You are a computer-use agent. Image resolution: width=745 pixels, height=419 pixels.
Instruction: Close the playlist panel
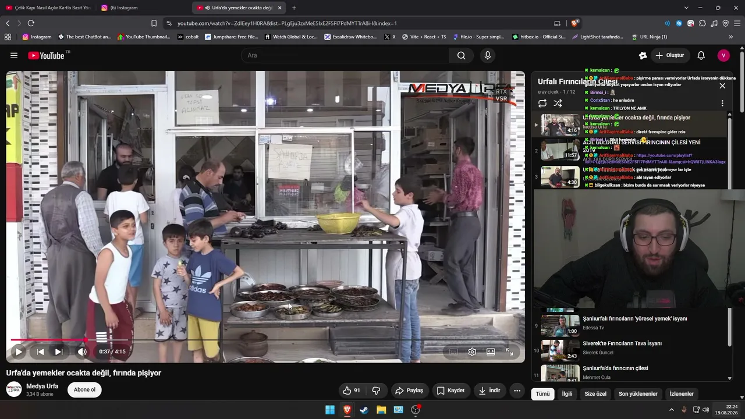(722, 86)
